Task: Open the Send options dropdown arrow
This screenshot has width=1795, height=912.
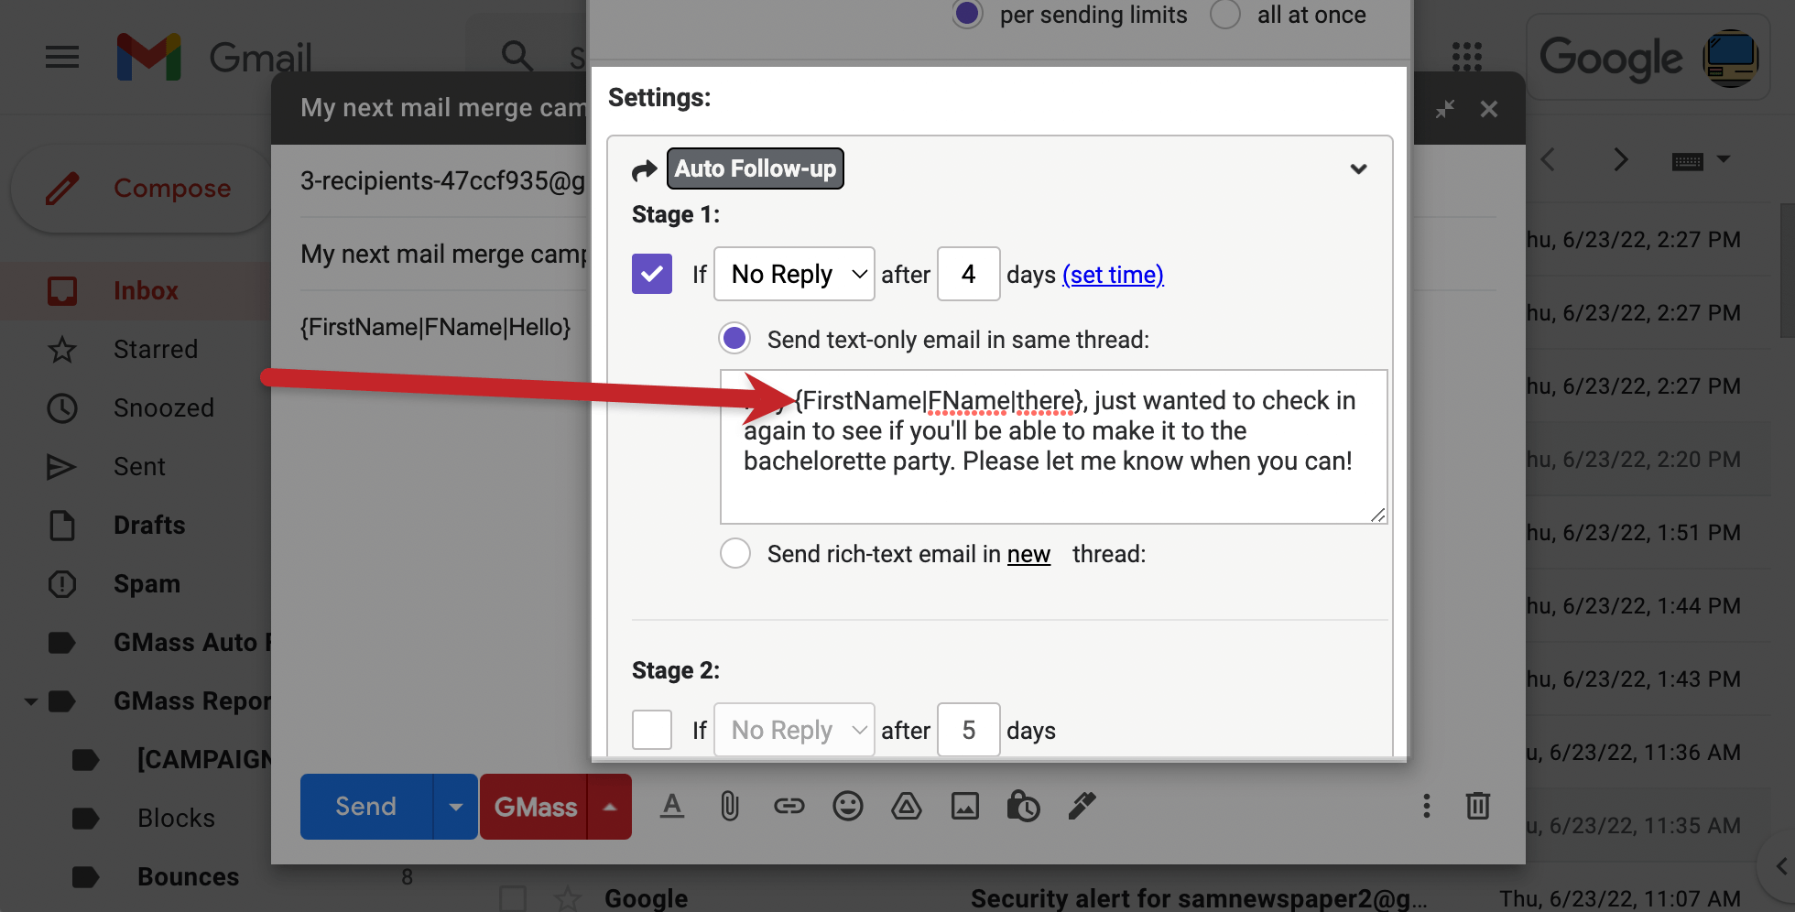Action: tap(455, 807)
